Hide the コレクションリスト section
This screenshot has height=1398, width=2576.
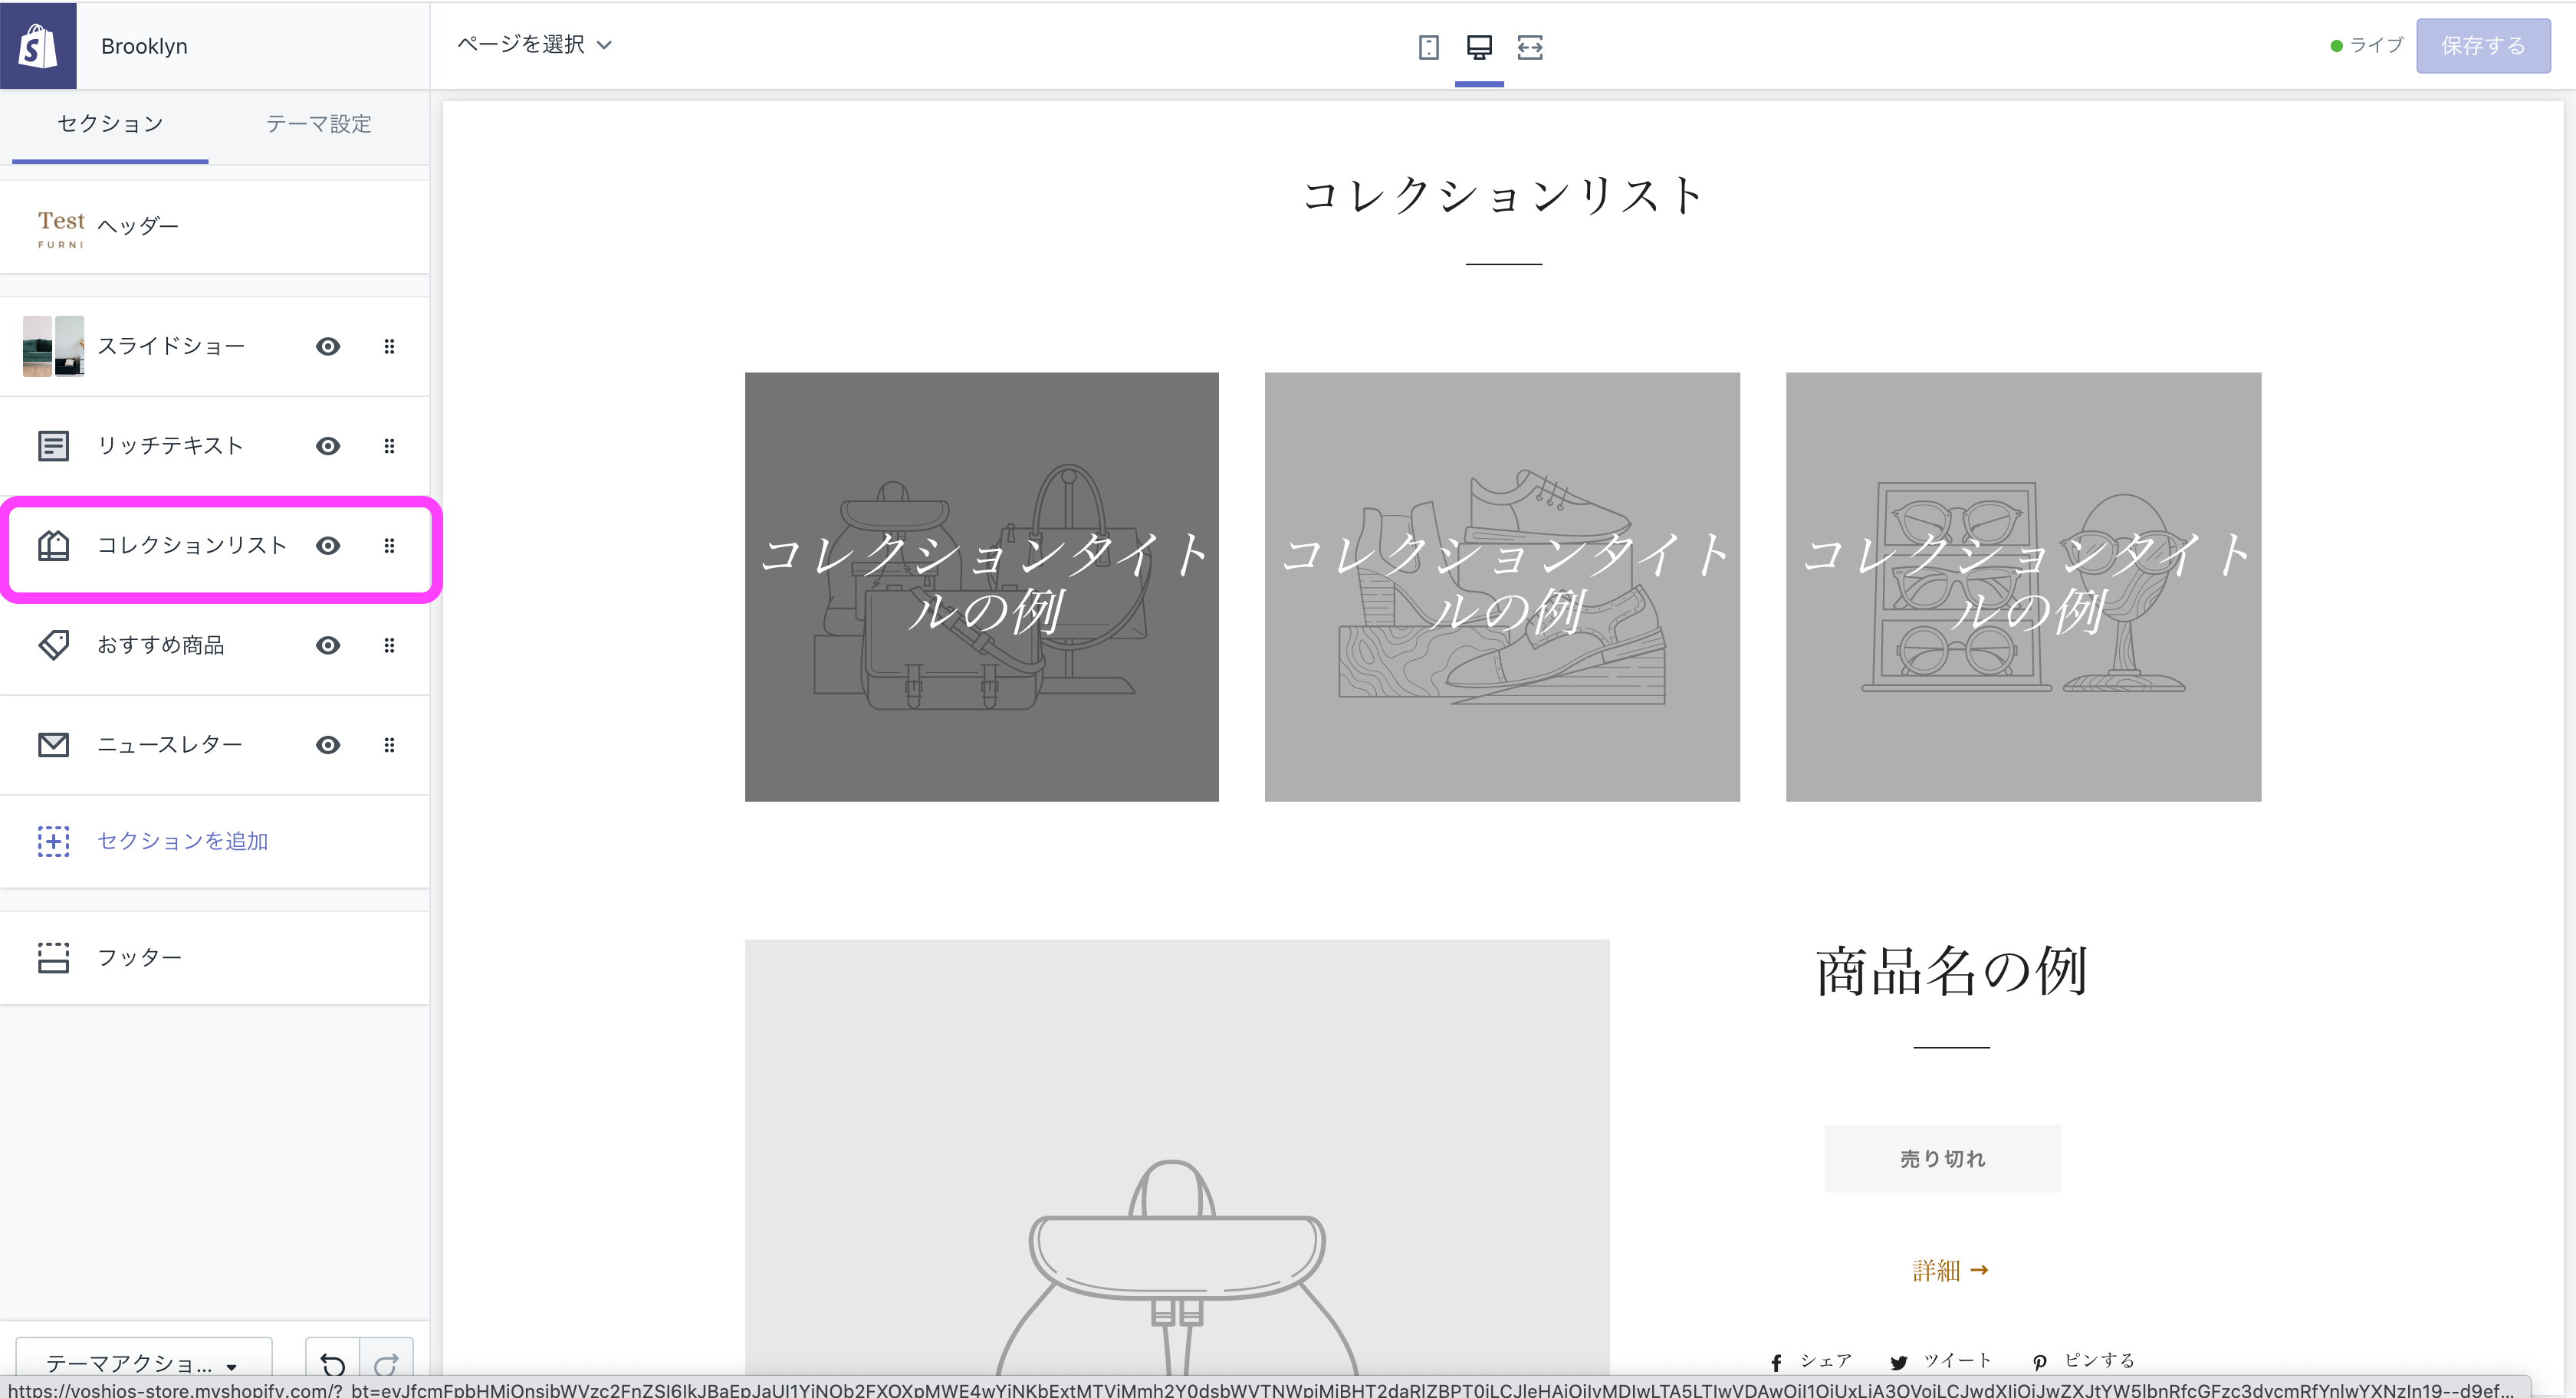[327, 546]
